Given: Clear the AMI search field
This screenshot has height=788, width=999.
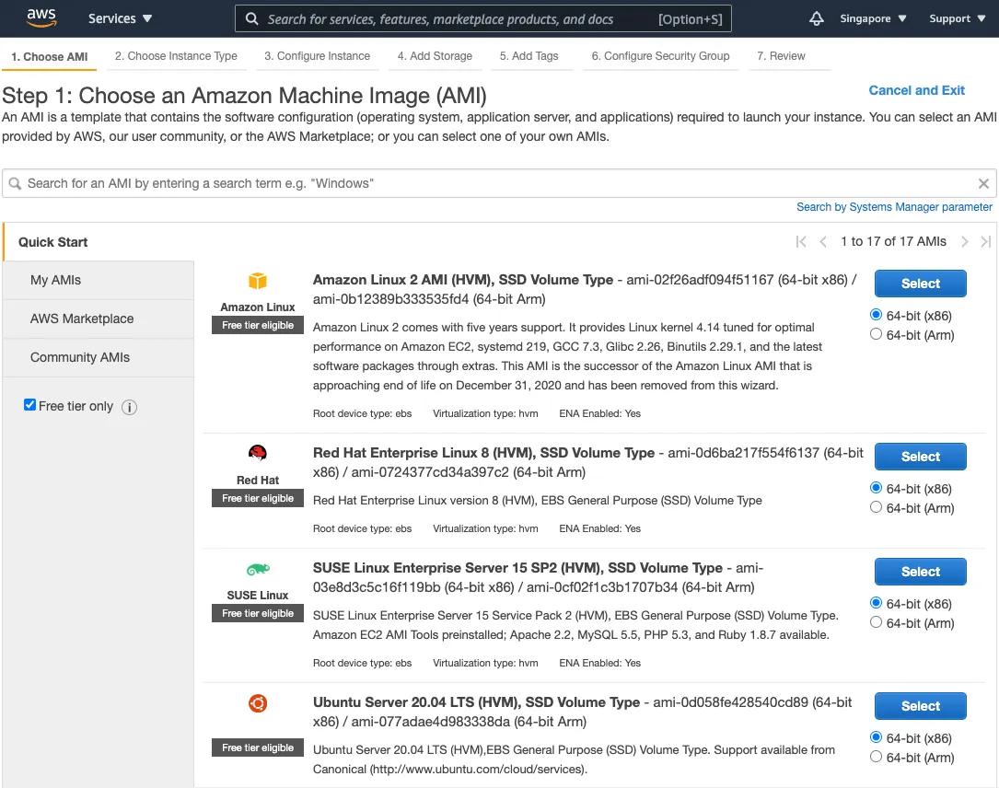Looking at the screenshot, I should pyautogui.click(x=983, y=183).
